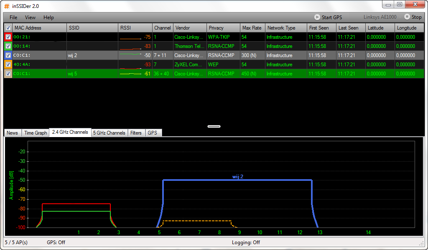Sort by the First Seen column header
Screen dimensions: 428x250
click(x=322, y=28)
